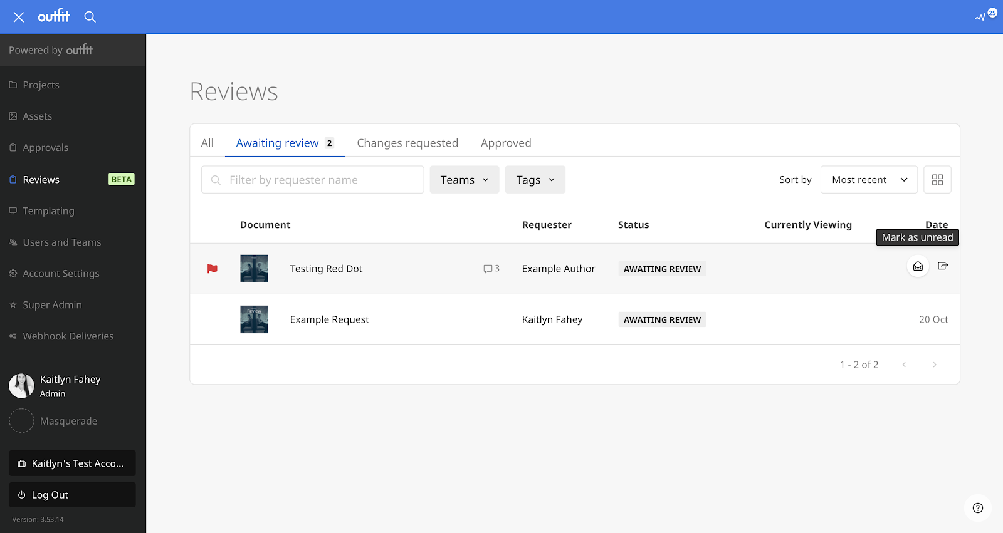Image resolution: width=1003 pixels, height=533 pixels.
Task: Click the Version 3.53.14 text
Action: pyautogui.click(x=38, y=519)
